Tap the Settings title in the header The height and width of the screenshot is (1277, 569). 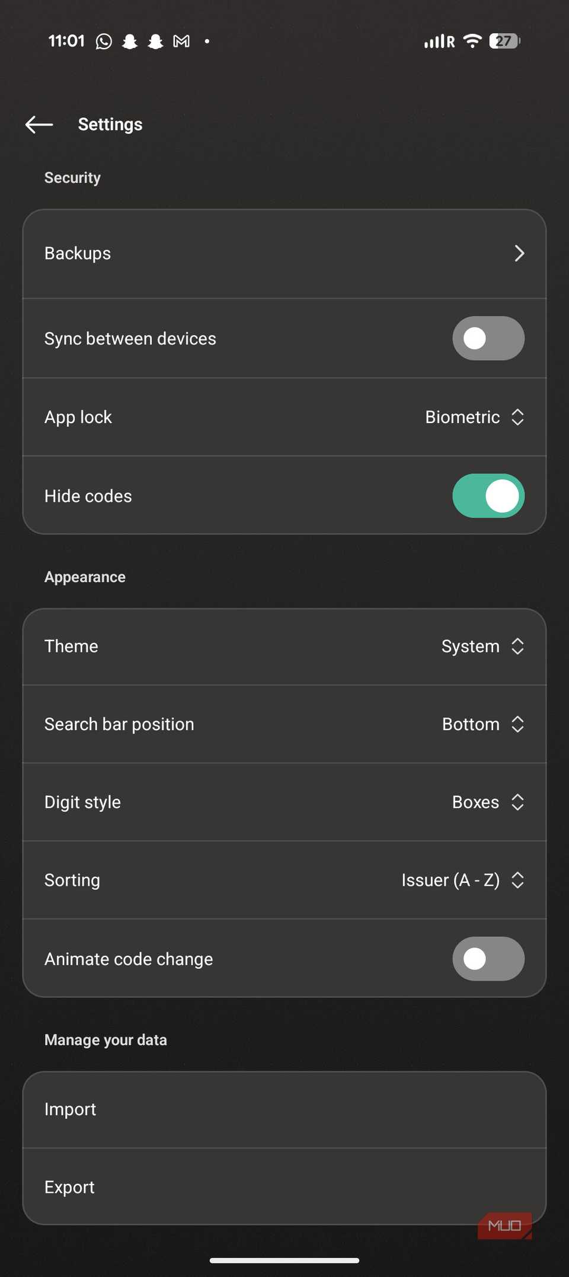pos(110,124)
